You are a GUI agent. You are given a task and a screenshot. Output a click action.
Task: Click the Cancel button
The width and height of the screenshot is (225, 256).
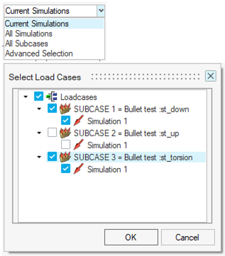[188, 237]
